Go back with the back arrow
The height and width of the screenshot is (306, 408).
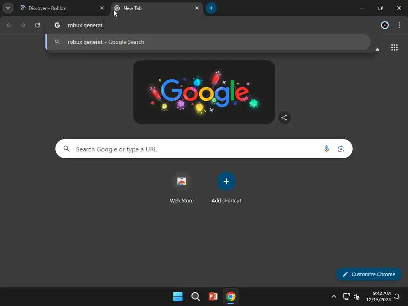pos(9,25)
